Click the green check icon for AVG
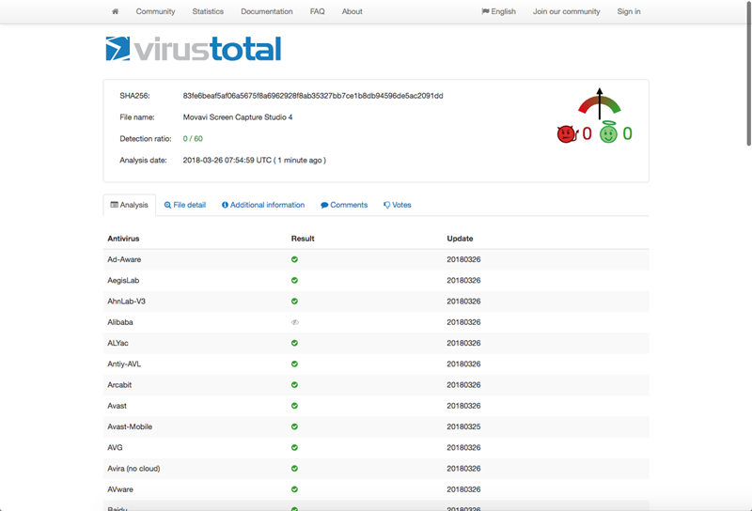This screenshot has height=511, width=752. coord(294,447)
